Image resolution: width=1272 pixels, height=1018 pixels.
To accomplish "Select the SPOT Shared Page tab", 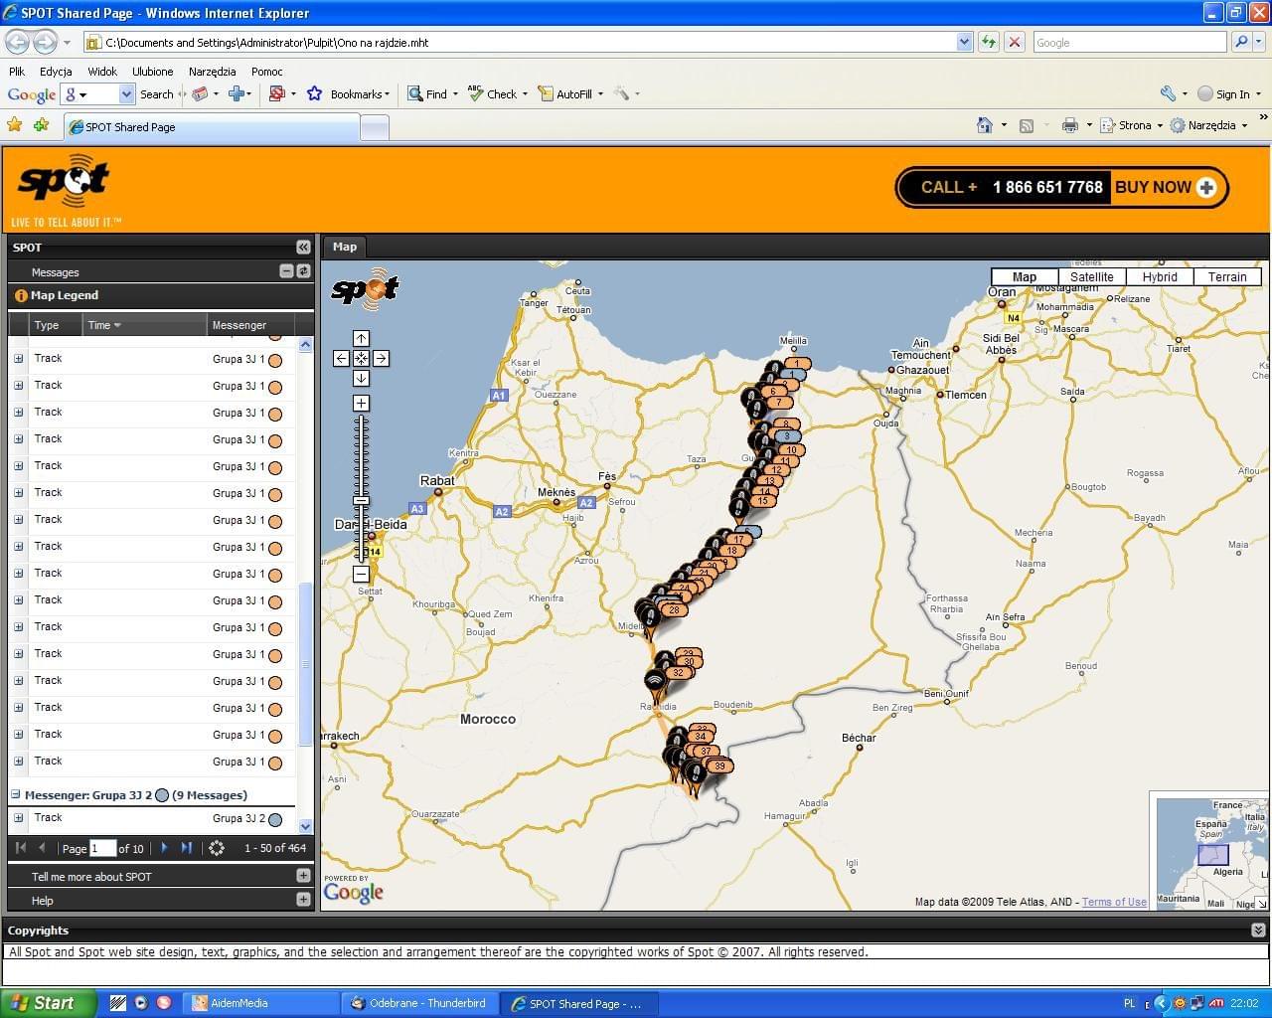I will 212,127.
